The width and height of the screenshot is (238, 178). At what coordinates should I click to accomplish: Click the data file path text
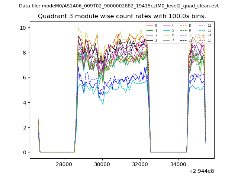tap(119, 6)
